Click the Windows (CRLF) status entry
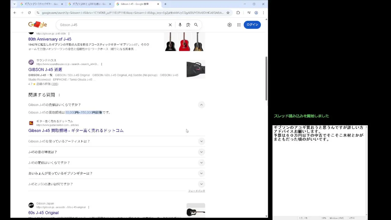Screen dimensions: 391x220 tap(337, 218)
